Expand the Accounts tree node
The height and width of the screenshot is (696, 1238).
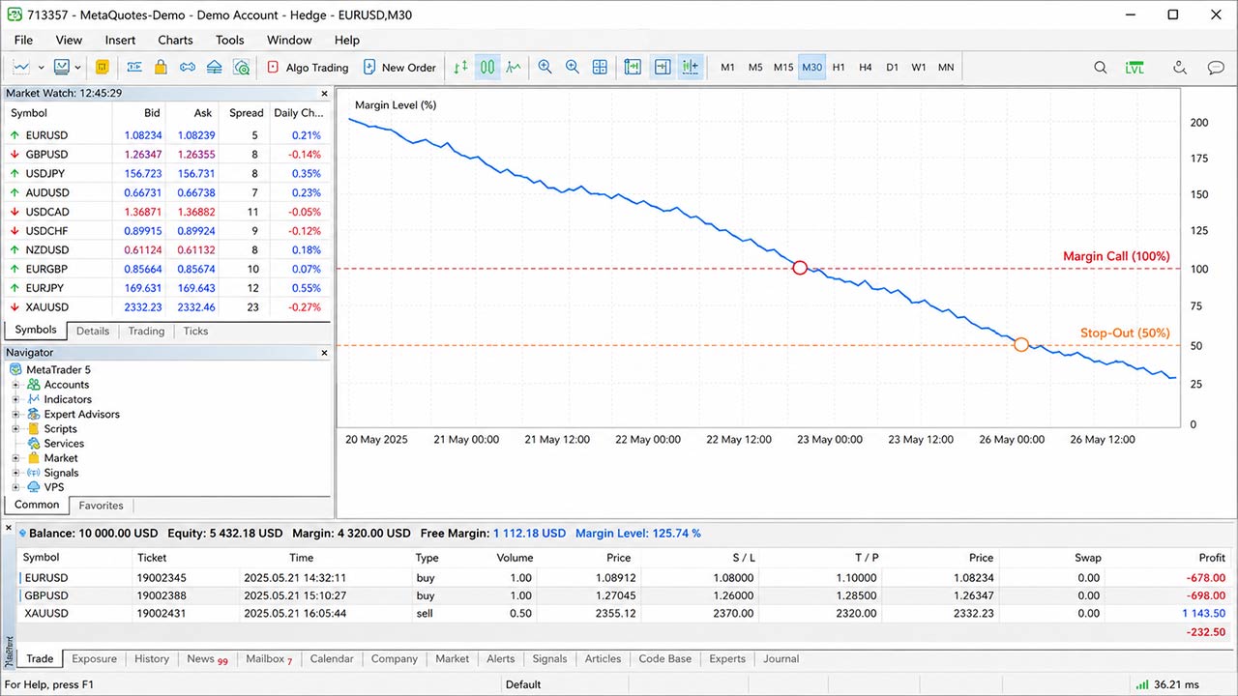15,385
